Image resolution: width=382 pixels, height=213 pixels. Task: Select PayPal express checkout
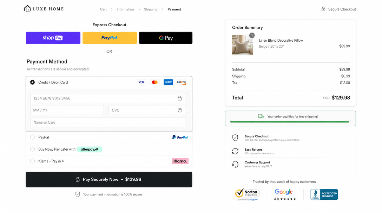[x=109, y=38]
